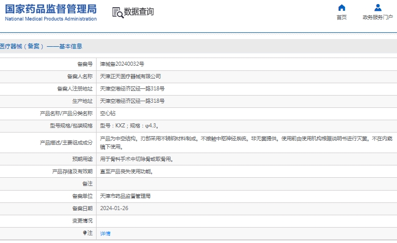Click the 生产地址 label
The width and height of the screenshot is (397, 243).
pyautogui.click(x=83, y=101)
